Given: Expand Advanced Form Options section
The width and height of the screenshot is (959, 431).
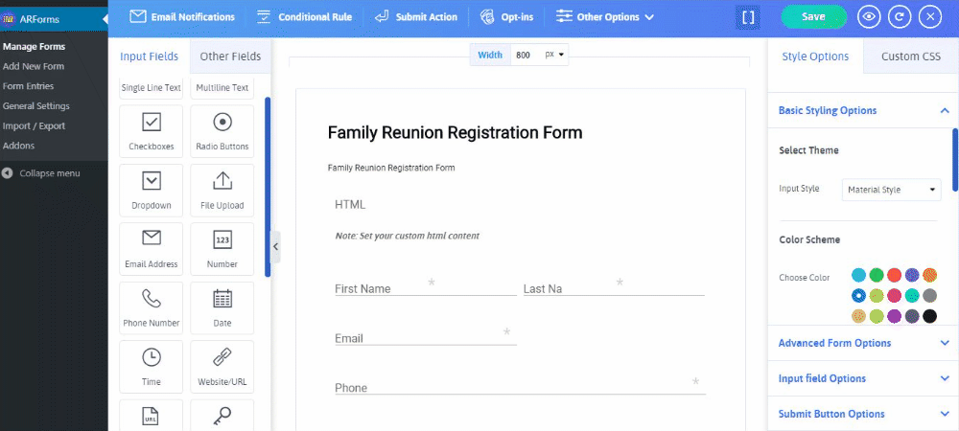Looking at the screenshot, I should pos(862,343).
